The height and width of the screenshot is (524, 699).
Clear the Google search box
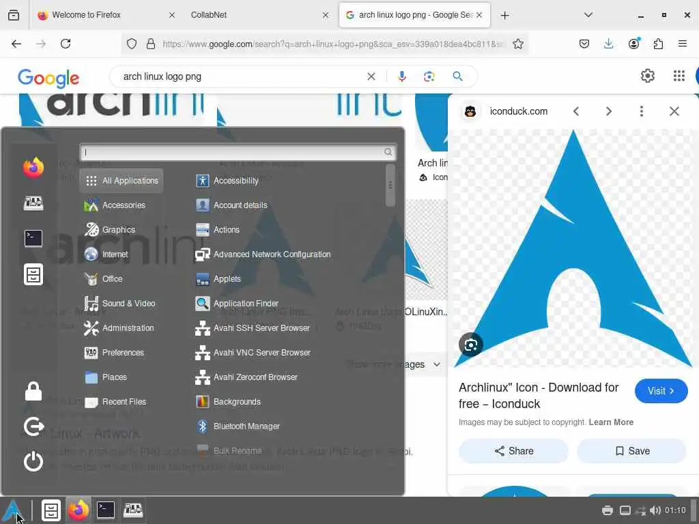[x=371, y=76]
